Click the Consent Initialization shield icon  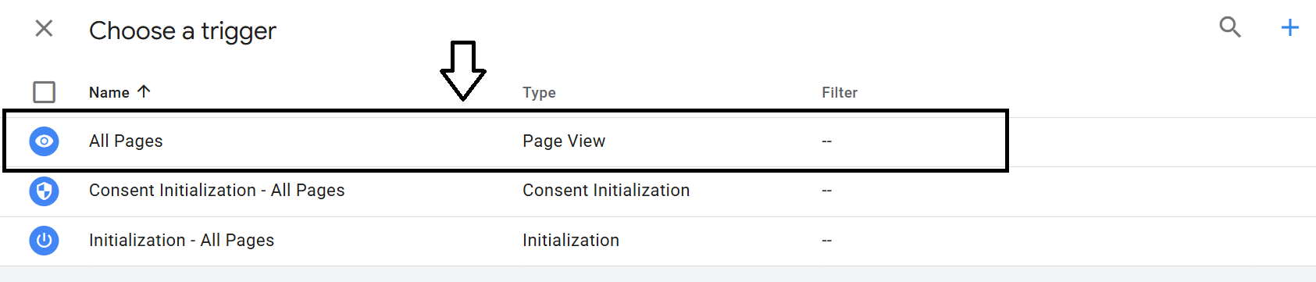45,191
